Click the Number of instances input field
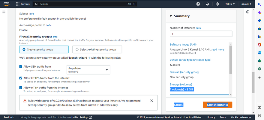 (x=201, y=34)
